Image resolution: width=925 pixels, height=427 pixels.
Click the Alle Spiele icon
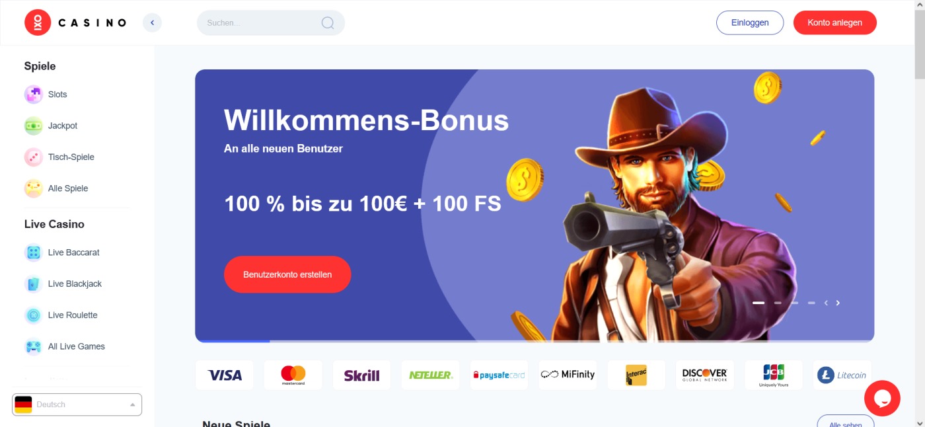[x=34, y=188]
